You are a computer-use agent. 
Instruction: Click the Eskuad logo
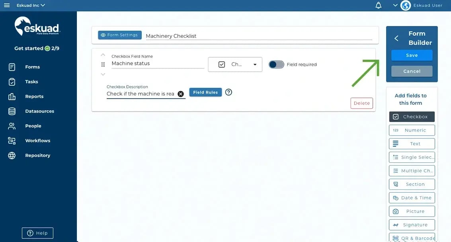37,27
